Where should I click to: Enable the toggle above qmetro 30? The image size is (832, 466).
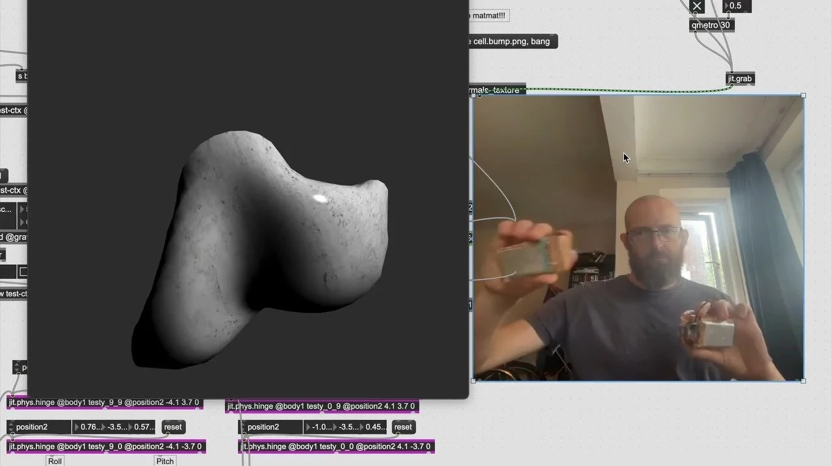tap(697, 6)
